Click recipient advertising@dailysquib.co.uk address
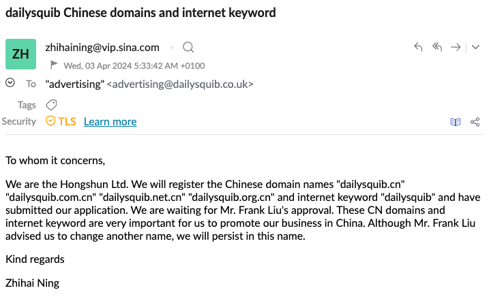The width and height of the screenshot is (489, 299). point(181,84)
